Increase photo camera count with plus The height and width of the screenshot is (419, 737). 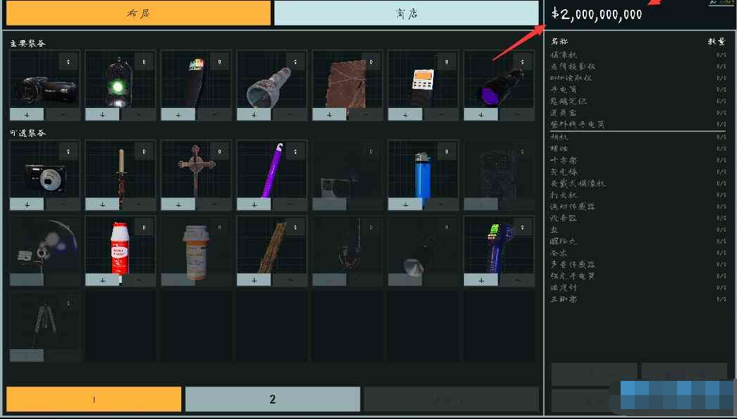(x=27, y=204)
